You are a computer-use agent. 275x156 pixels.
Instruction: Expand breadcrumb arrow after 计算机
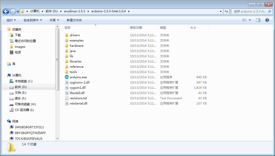[x=42, y=11]
